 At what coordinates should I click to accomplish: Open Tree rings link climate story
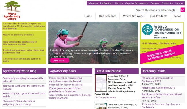pyautogui.click(x=24, y=60)
